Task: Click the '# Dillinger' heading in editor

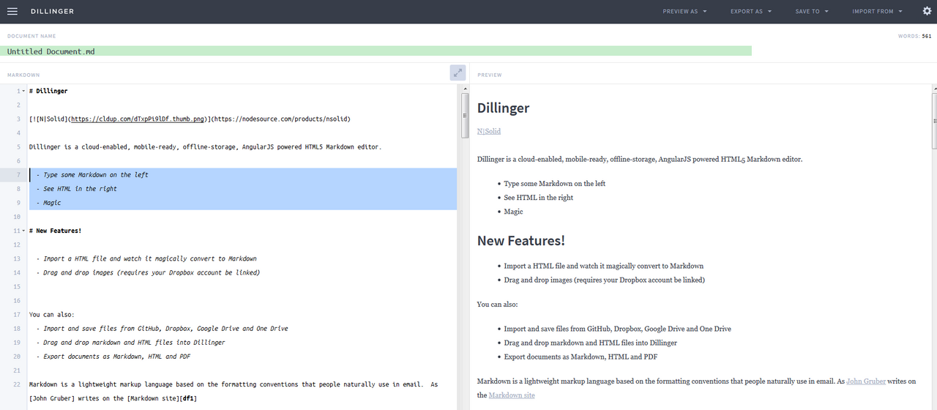Action: pyautogui.click(x=48, y=91)
